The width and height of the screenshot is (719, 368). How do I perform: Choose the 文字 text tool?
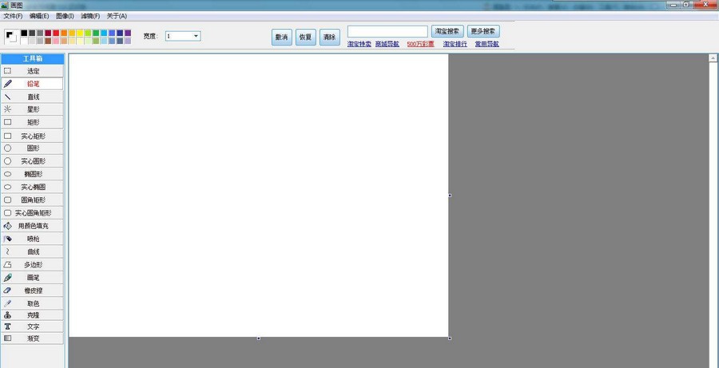point(32,326)
